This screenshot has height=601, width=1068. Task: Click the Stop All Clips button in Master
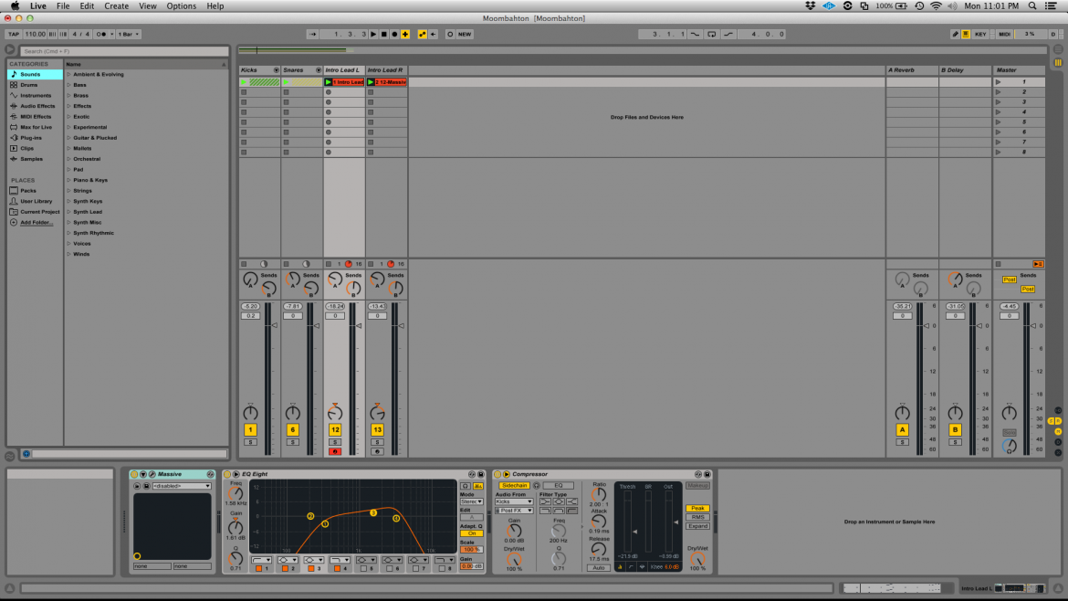click(998, 264)
